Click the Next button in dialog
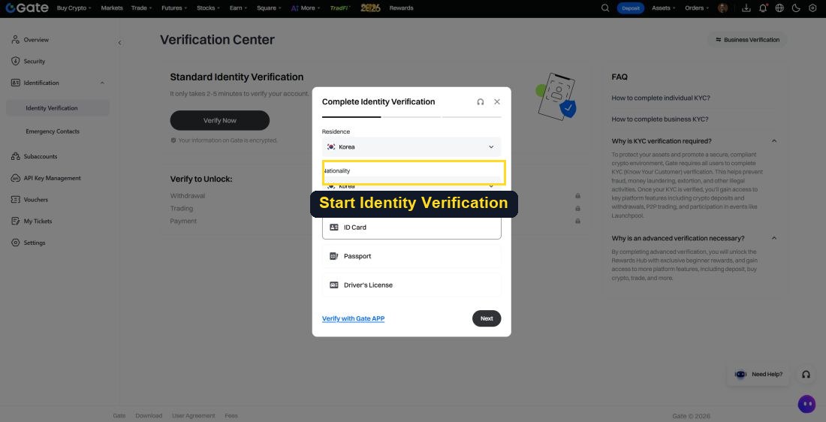Screen dimensions: 826x422 487,318
